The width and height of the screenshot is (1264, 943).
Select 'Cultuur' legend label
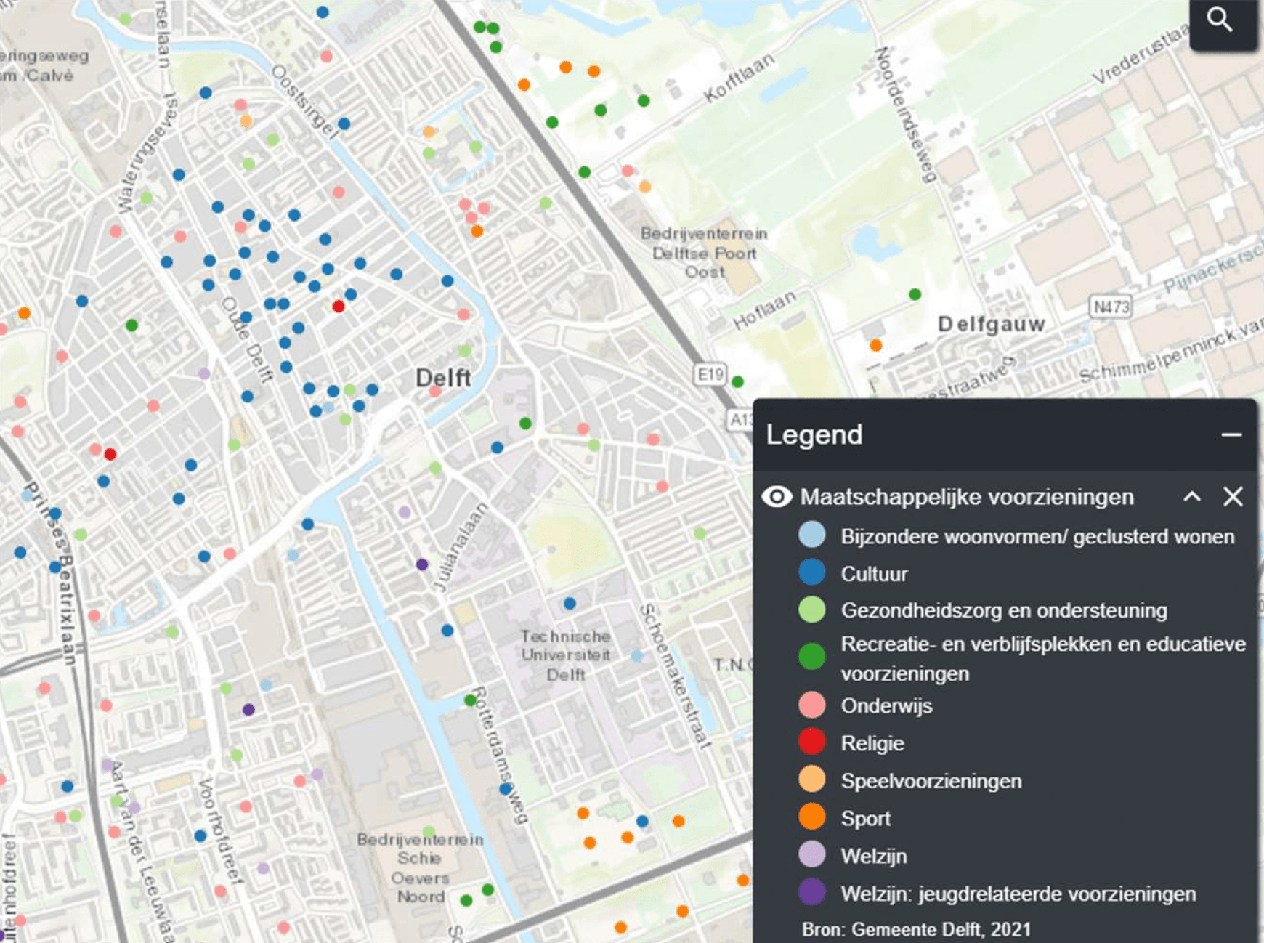coord(874,574)
